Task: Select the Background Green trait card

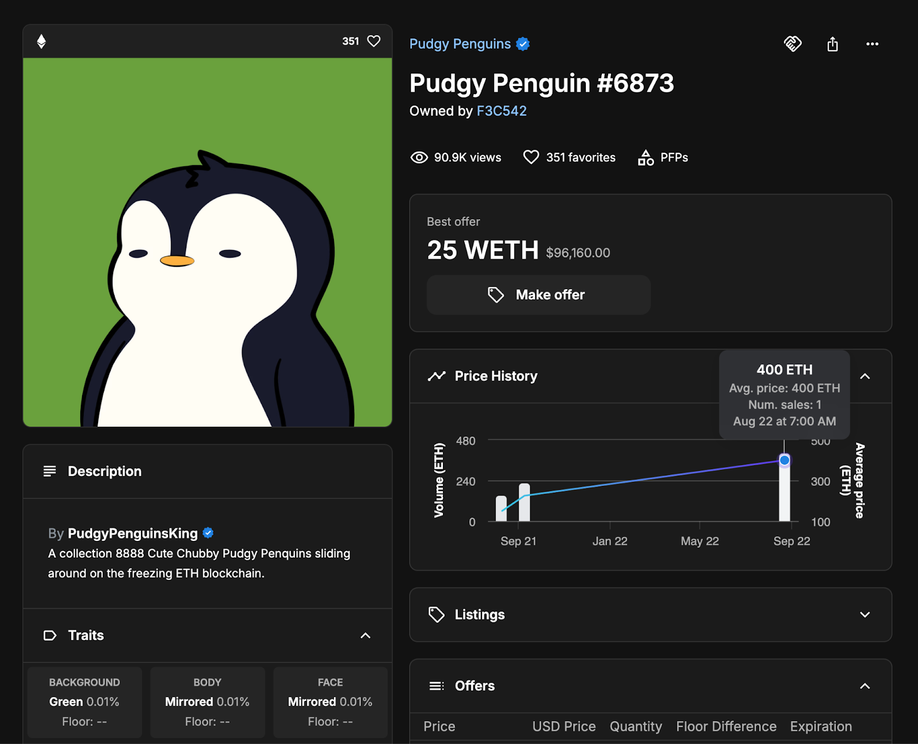Action: [x=84, y=702]
